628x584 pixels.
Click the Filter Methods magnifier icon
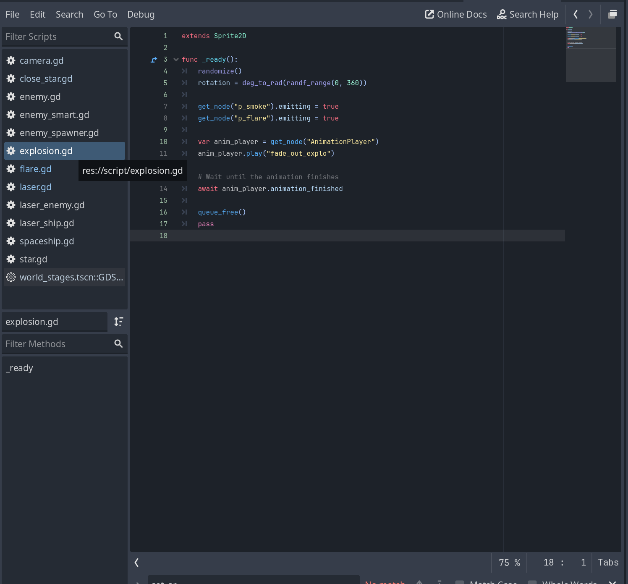click(118, 344)
